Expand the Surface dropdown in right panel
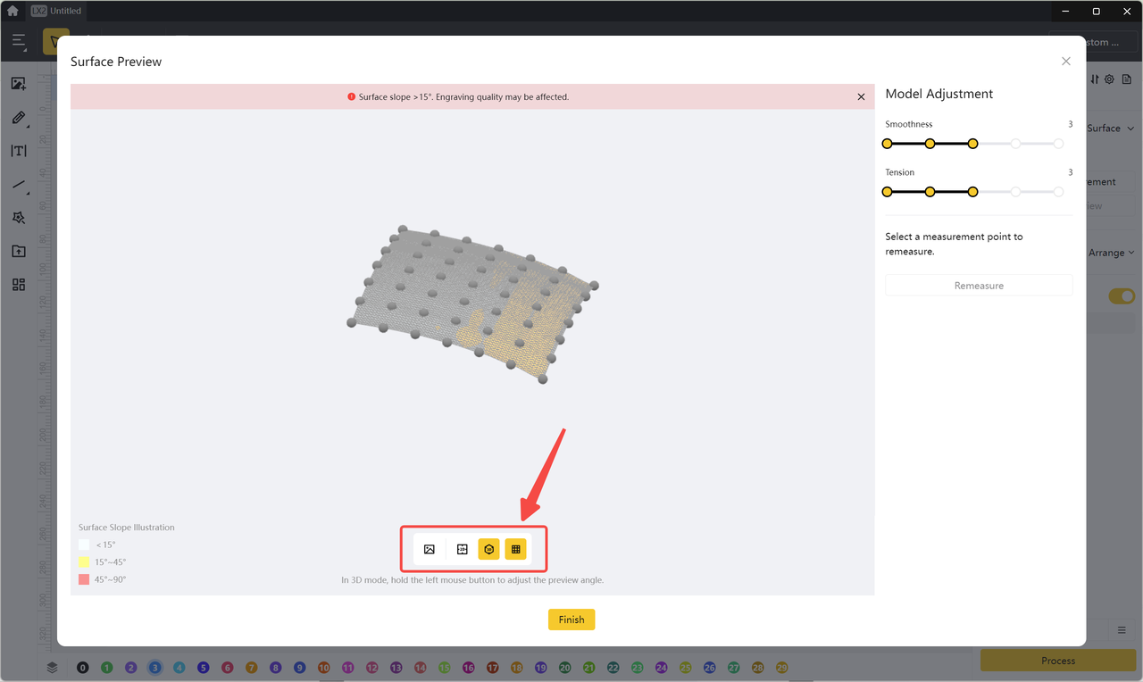Screen dimensions: 1143x682 [x=1110, y=129]
